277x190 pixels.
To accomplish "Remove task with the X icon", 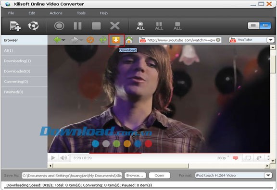I will [115, 26].
